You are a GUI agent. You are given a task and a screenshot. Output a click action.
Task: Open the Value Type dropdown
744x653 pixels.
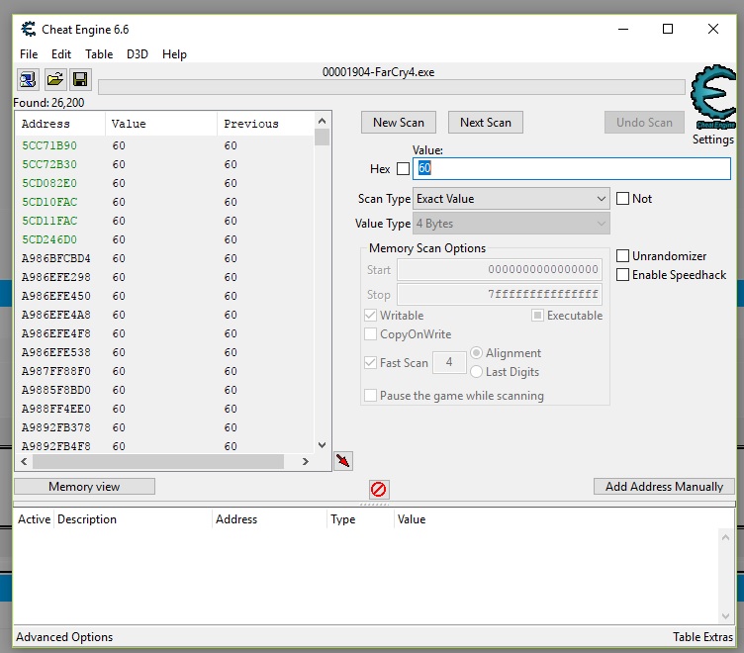[x=511, y=223]
